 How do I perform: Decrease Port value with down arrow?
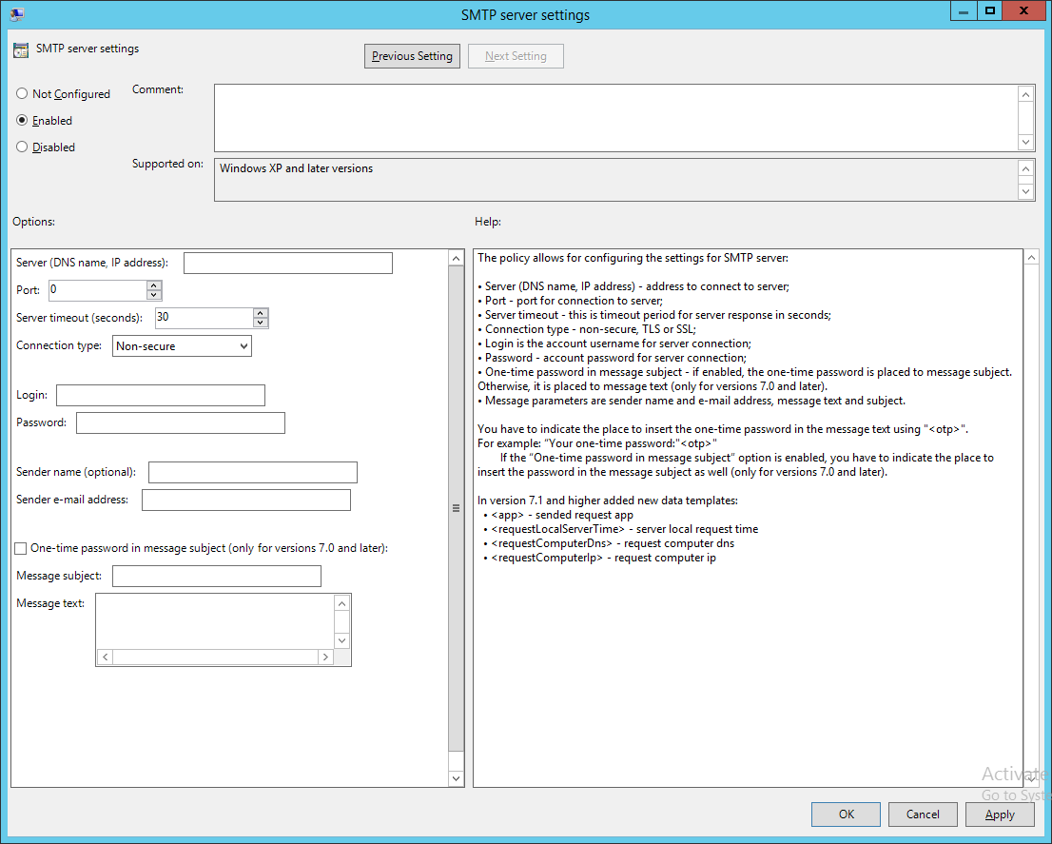154,295
